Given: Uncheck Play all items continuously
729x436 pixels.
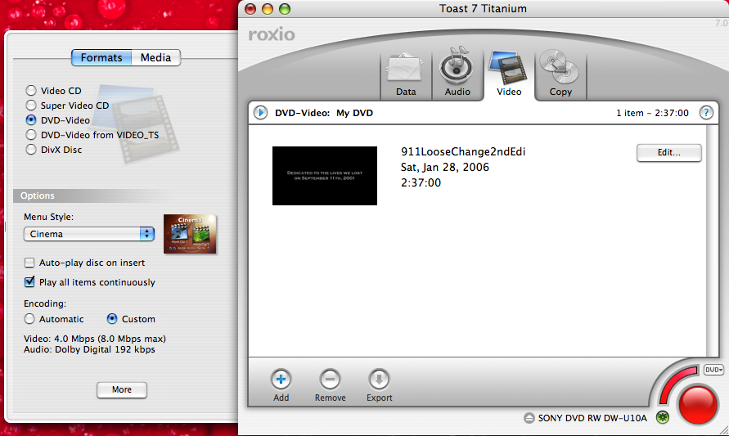Looking at the screenshot, I should pyautogui.click(x=29, y=281).
